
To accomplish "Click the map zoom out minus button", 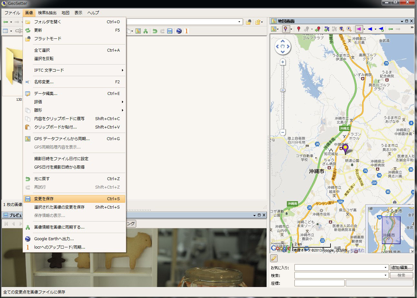I will pyautogui.click(x=283, y=132).
